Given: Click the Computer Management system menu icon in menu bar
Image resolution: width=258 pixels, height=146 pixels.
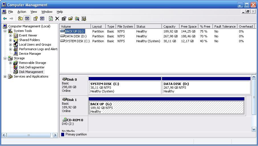Looking at the screenshot, I should 4,12.
